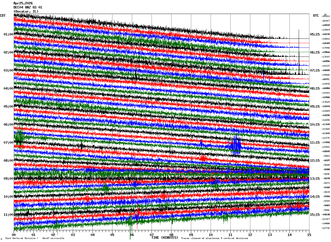Click the 05:15 UTC time label
Screen dimensions: 331x242
315,34
